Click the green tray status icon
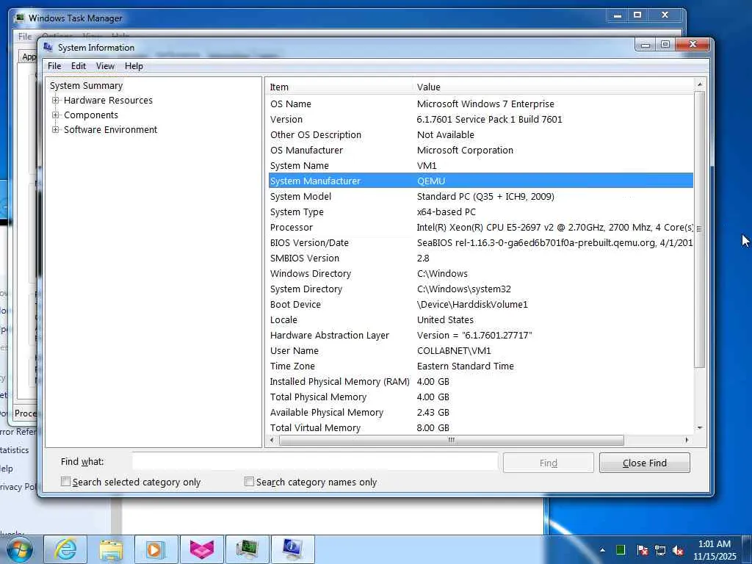 [620, 550]
